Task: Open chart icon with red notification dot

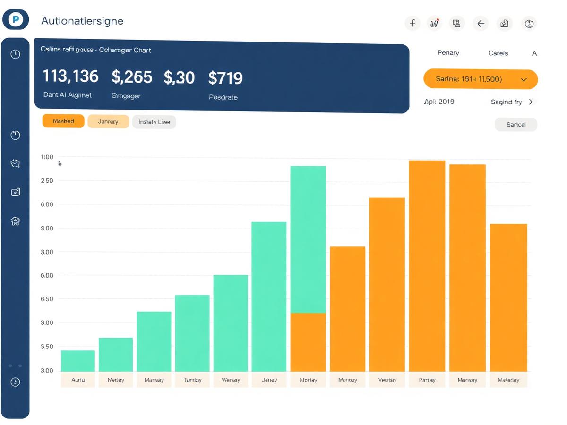Action: (434, 23)
